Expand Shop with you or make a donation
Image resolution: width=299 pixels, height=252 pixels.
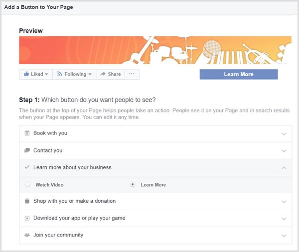click(x=284, y=202)
